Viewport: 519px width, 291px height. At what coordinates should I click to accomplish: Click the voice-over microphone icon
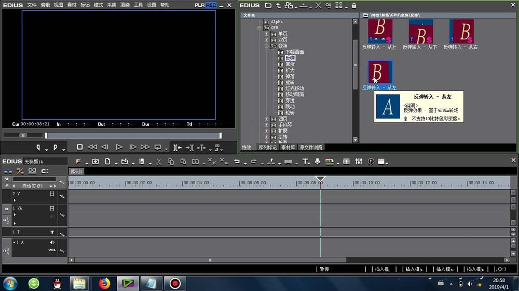point(317,162)
